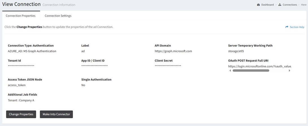
Task: Click the Section Help arrow icon
Action: (287, 27)
